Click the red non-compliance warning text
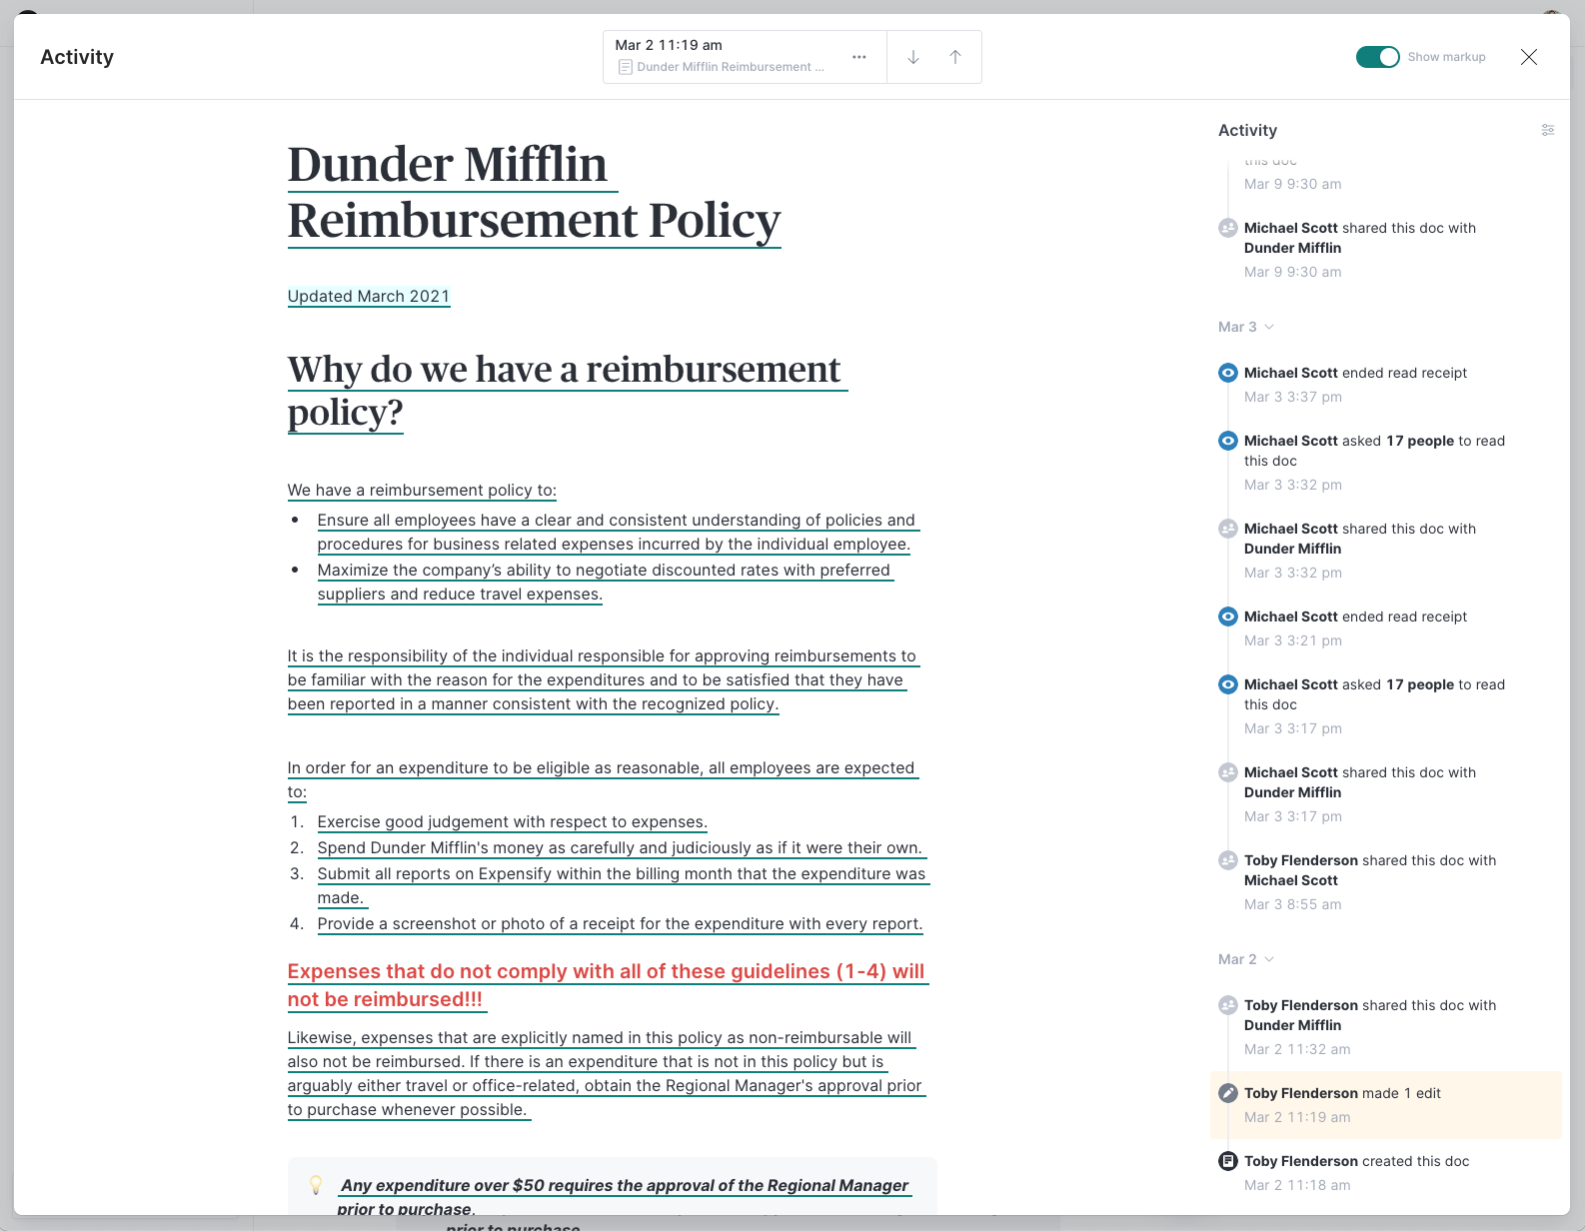Viewport: 1585px width, 1231px height. point(608,985)
